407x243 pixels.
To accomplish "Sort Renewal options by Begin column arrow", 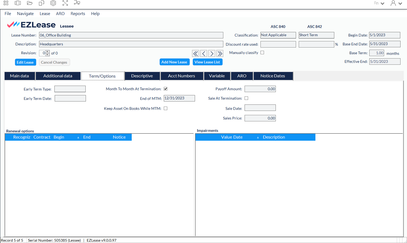I will (78, 137).
